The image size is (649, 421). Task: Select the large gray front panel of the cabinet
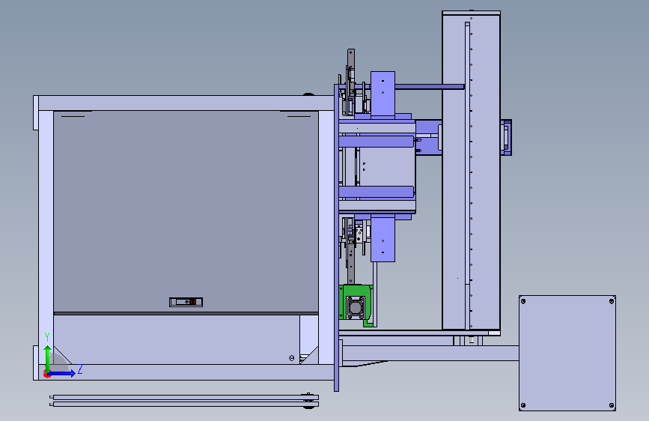pyautogui.click(x=186, y=212)
